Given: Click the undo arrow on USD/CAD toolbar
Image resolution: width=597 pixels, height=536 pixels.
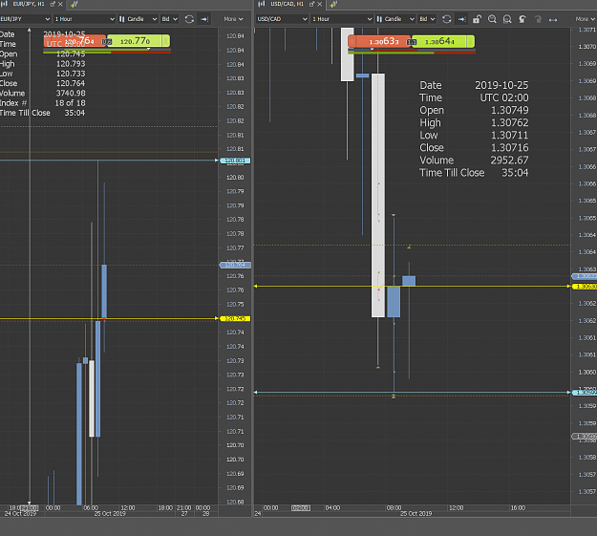Looking at the screenshot, I should [522, 19].
